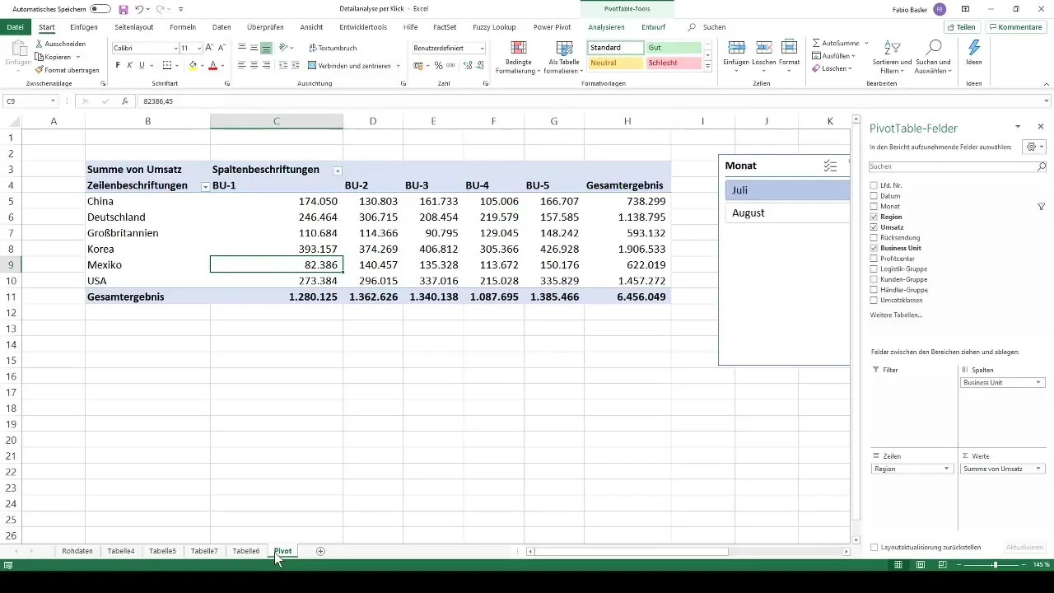This screenshot has width=1054, height=593.
Task: Apply the Gut cell style
Action: [x=674, y=48]
